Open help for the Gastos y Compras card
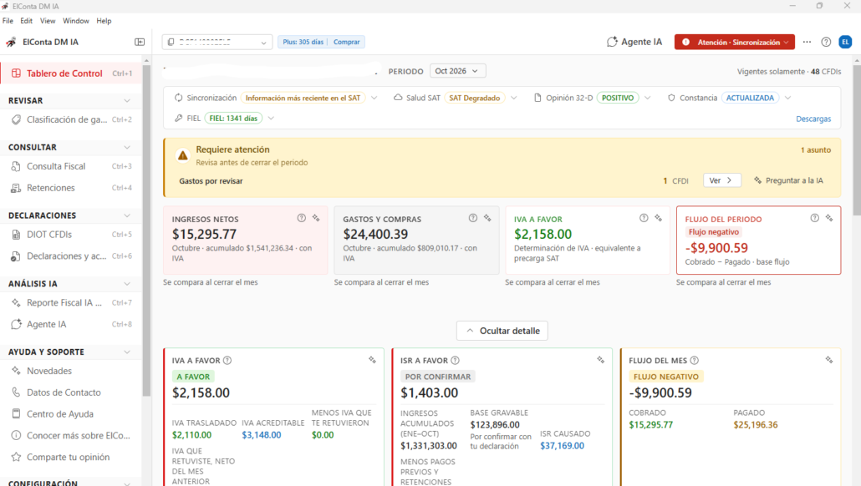The height and width of the screenshot is (486, 861). pos(473,218)
